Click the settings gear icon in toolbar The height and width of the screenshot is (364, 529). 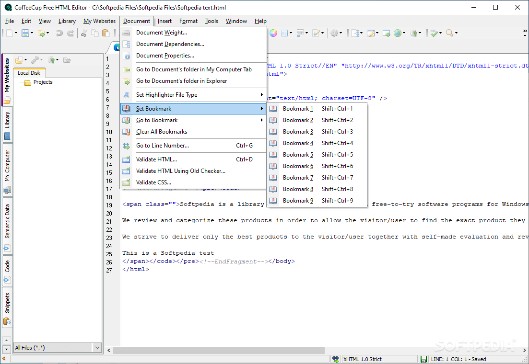pyautogui.click(x=334, y=33)
